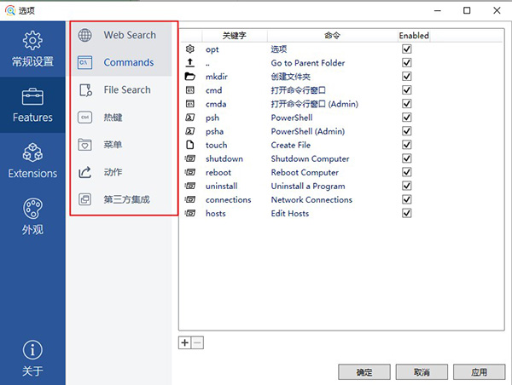Click the 确定 OK button

tap(364, 372)
